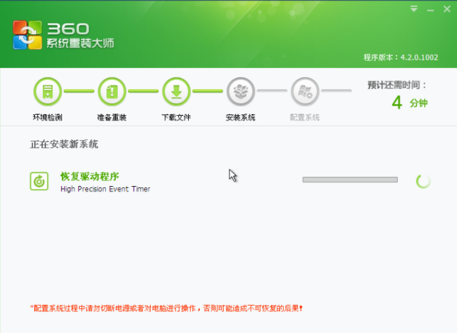The height and width of the screenshot is (333, 457).
Task: Click the driver restore progress bar
Action: click(x=350, y=179)
